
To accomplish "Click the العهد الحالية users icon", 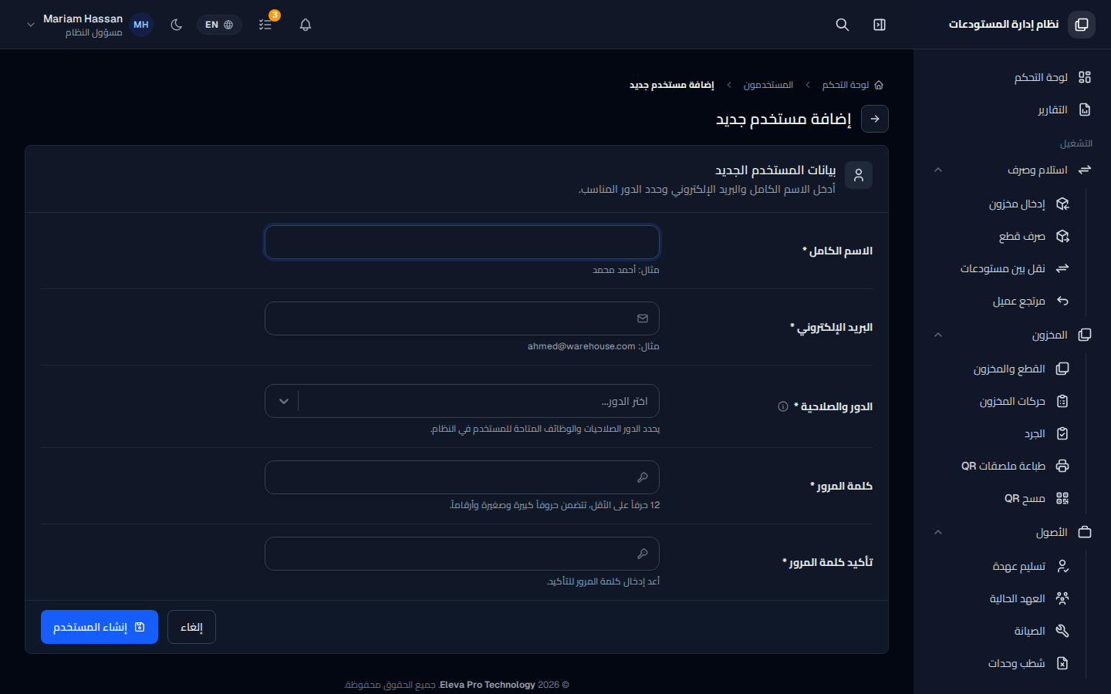I will 1062,598.
